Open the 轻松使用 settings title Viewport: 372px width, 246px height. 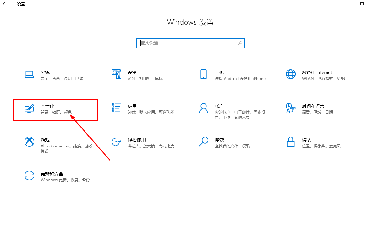[137, 140]
